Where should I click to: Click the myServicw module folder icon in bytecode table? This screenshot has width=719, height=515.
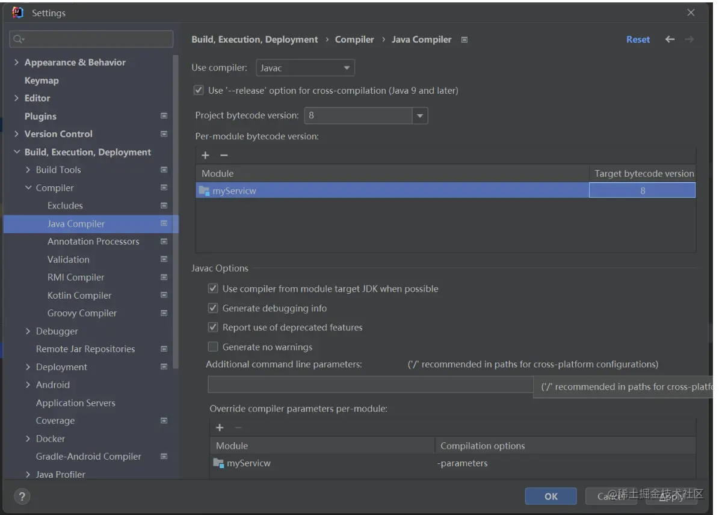pyautogui.click(x=204, y=190)
